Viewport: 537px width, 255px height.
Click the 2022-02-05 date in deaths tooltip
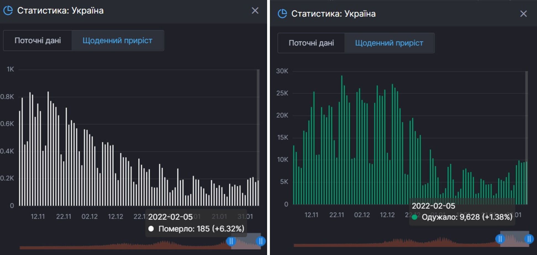[170, 217]
